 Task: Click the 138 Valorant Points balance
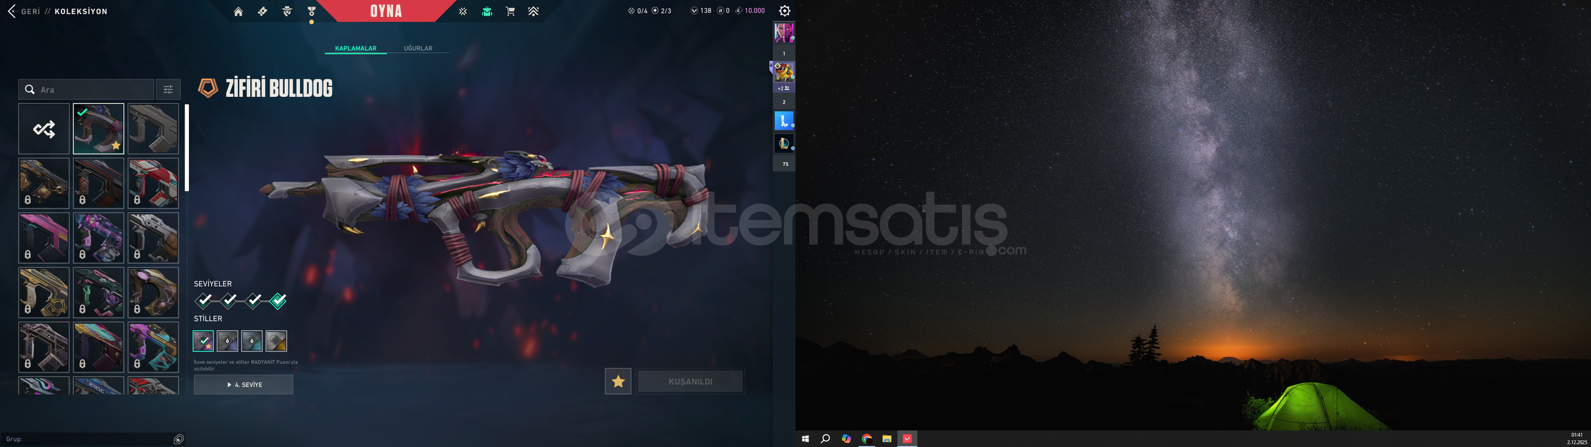[x=701, y=11]
